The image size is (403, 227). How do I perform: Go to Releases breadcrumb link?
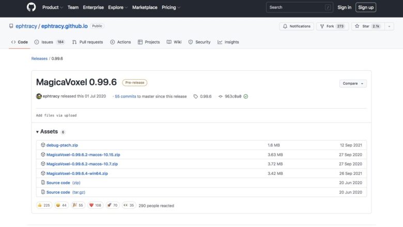click(39, 58)
